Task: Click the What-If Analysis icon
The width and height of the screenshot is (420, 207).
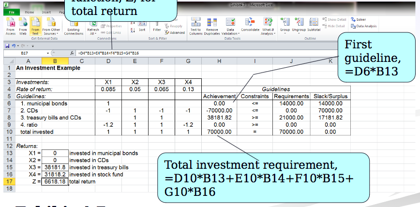Action: coord(268,22)
